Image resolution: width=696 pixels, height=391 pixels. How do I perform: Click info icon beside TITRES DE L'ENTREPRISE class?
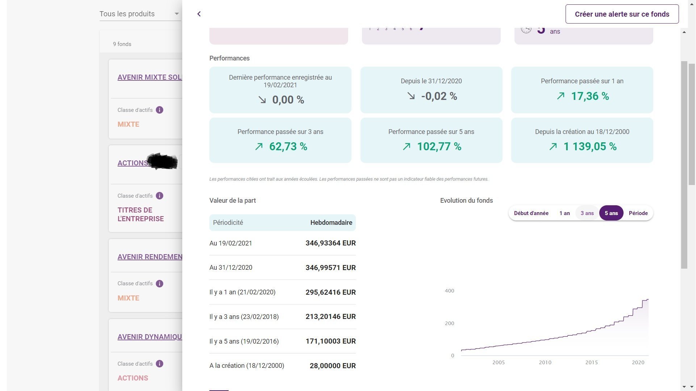(x=159, y=196)
